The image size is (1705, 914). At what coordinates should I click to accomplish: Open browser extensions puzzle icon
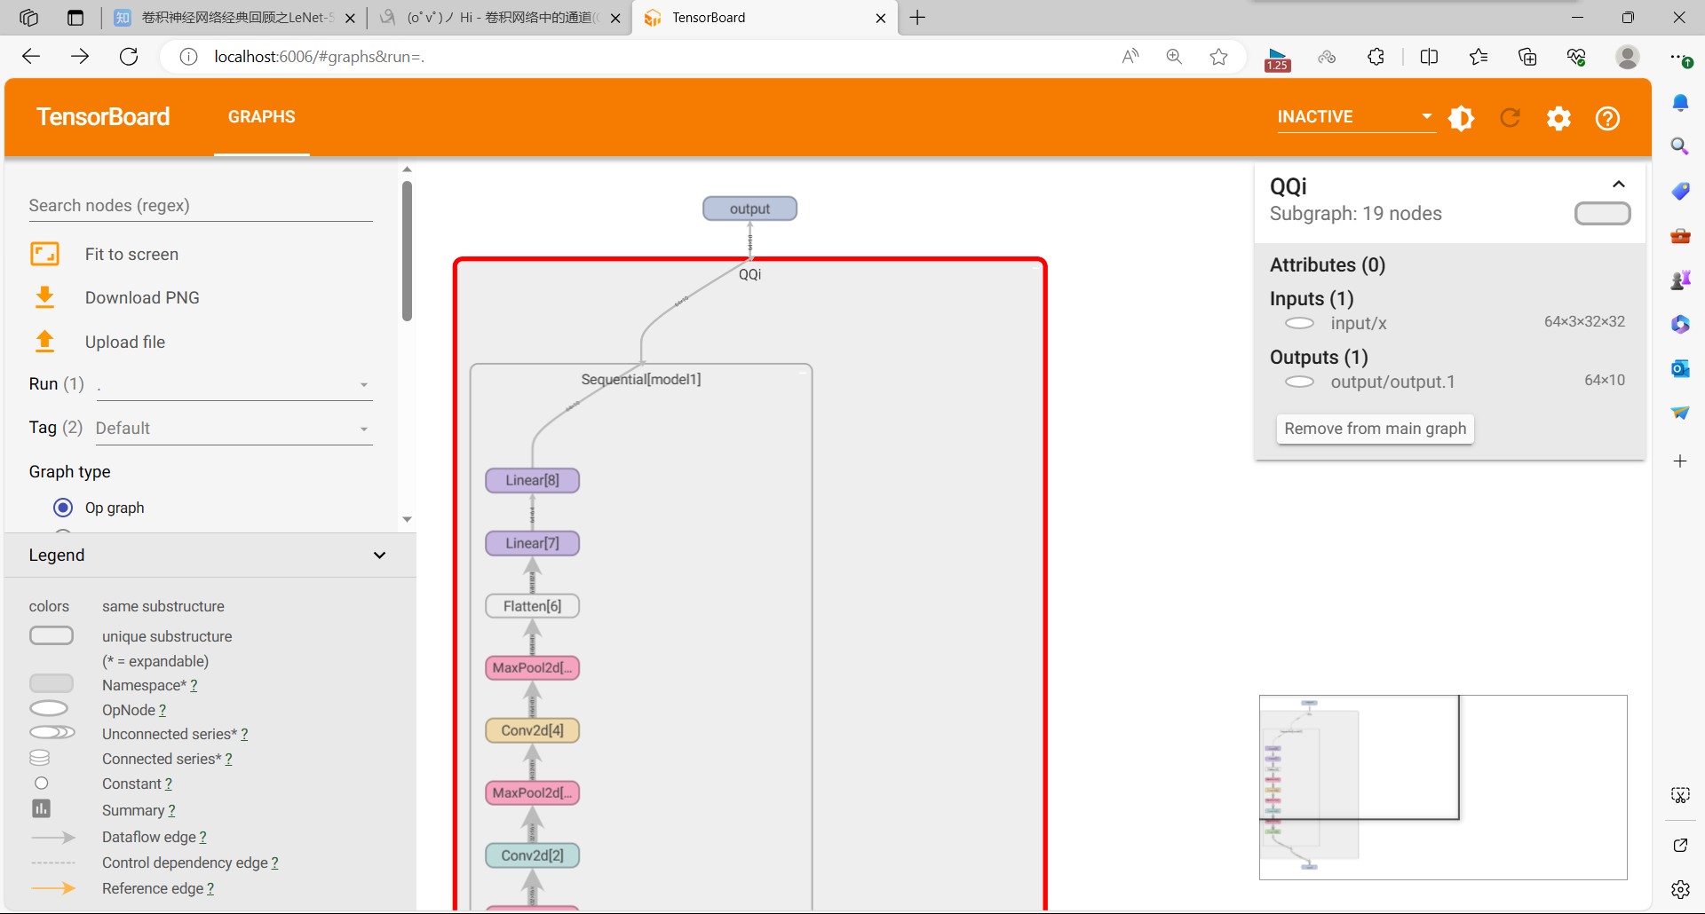point(1376,57)
